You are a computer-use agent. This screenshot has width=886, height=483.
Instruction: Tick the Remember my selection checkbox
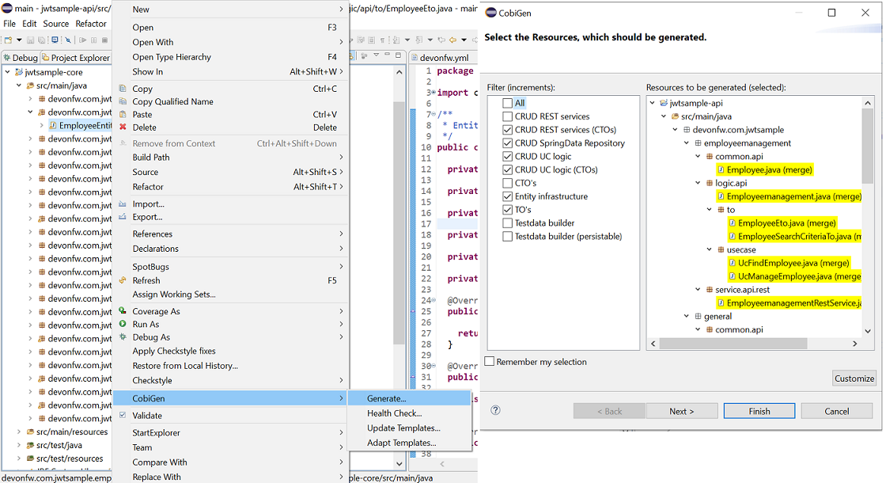[490, 362]
